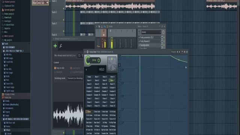240x135 pixels.
Task: Click the green plus icon in channel settings
Action: [x=55, y=46]
